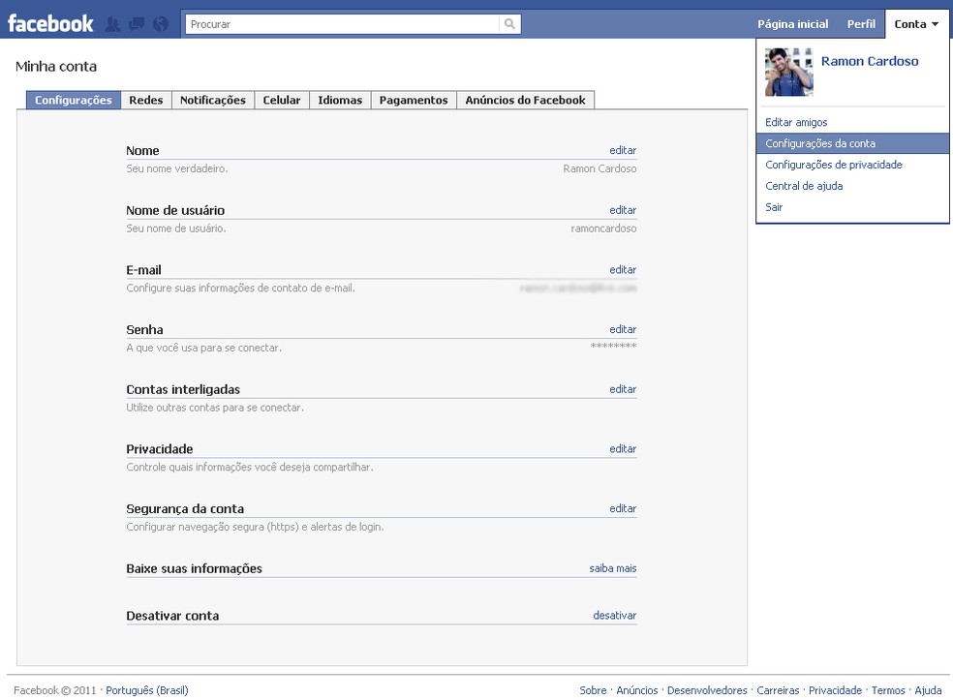Screen dimensions: 953x700
Task: Open the Conta dropdown menu
Action: click(915, 23)
